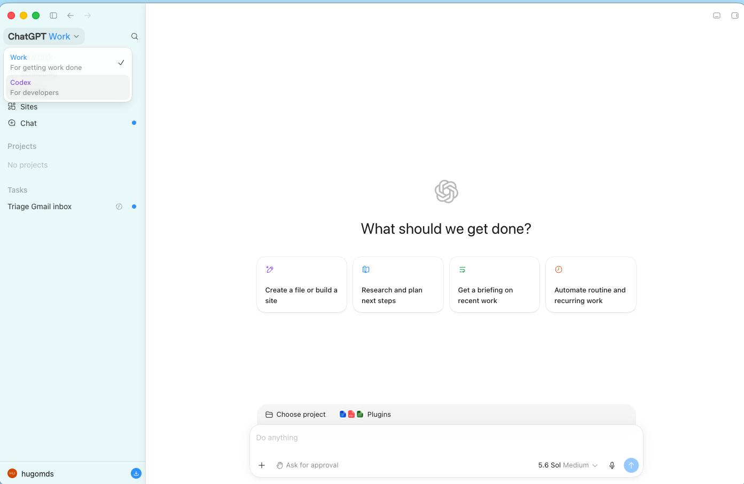Click the wand icon on Create card
The height and width of the screenshot is (484, 744).
pyautogui.click(x=270, y=269)
